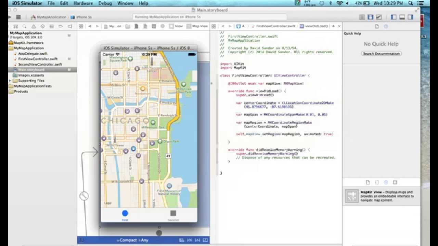438x246 pixels.
Task: Open related items menu in assistant editor jump bar
Action: pyautogui.click(x=214, y=26)
